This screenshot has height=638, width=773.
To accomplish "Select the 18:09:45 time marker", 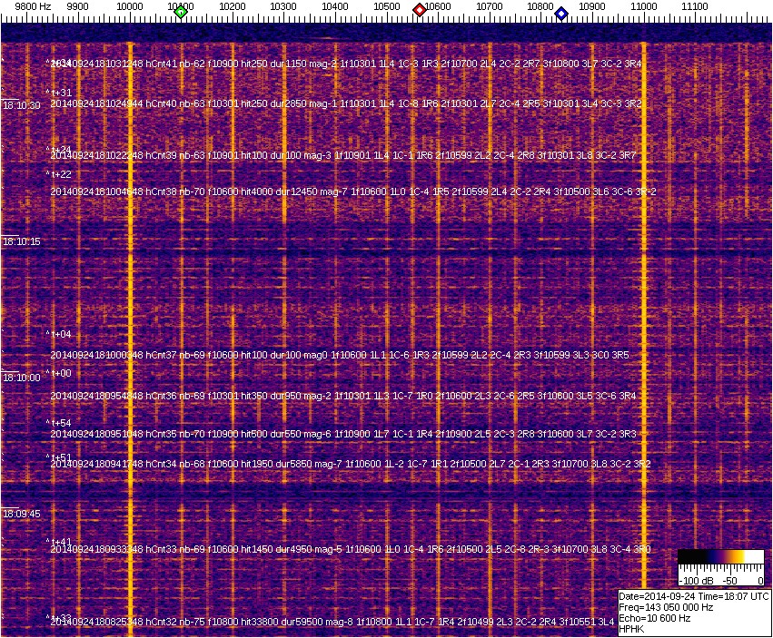I will (x=22, y=514).
